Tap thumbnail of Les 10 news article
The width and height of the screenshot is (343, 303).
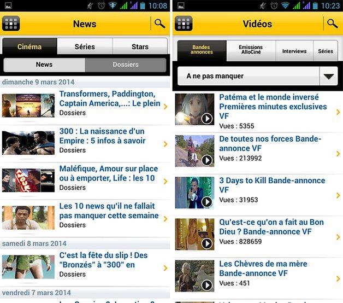(28, 218)
